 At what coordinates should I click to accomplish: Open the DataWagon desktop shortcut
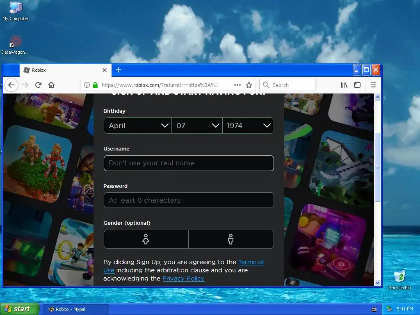16,45
